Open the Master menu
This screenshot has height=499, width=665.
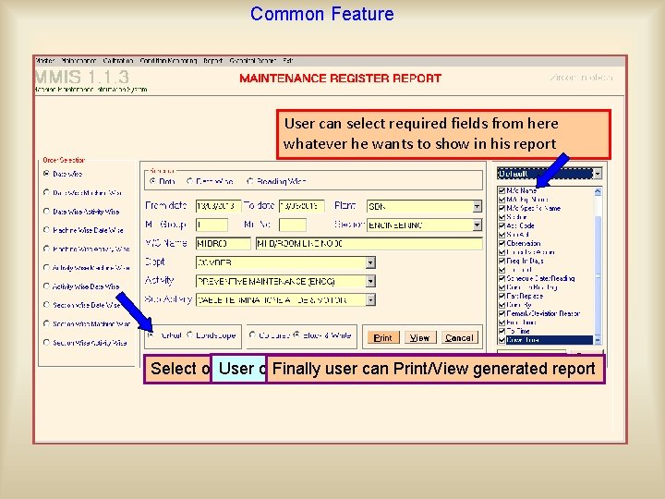(x=45, y=61)
